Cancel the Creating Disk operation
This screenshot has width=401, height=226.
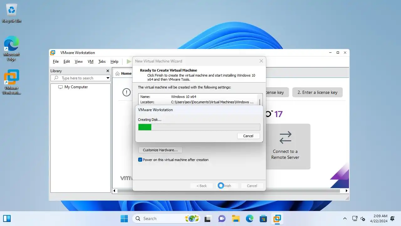[248, 136]
